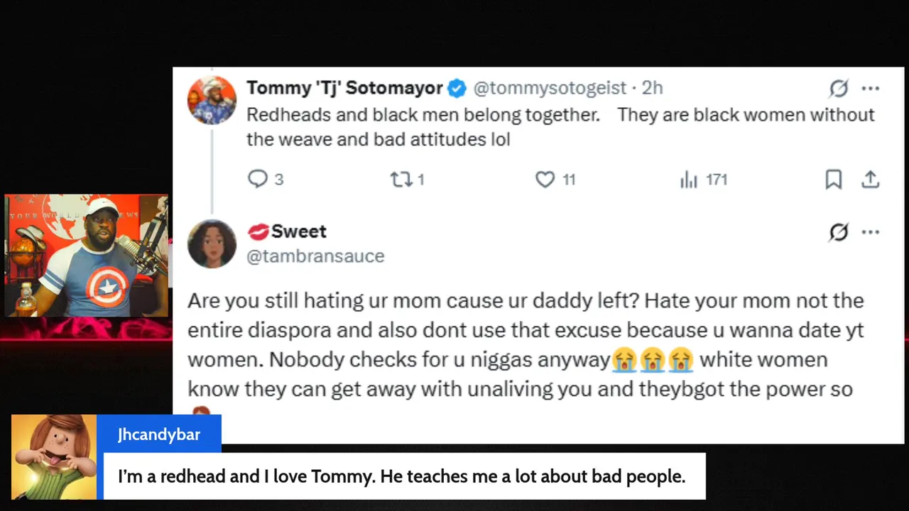The image size is (909, 511).
Task: Share Tommy's tweet with upload icon
Action: click(x=871, y=180)
